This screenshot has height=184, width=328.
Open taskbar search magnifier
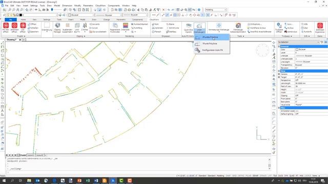point(12,180)
